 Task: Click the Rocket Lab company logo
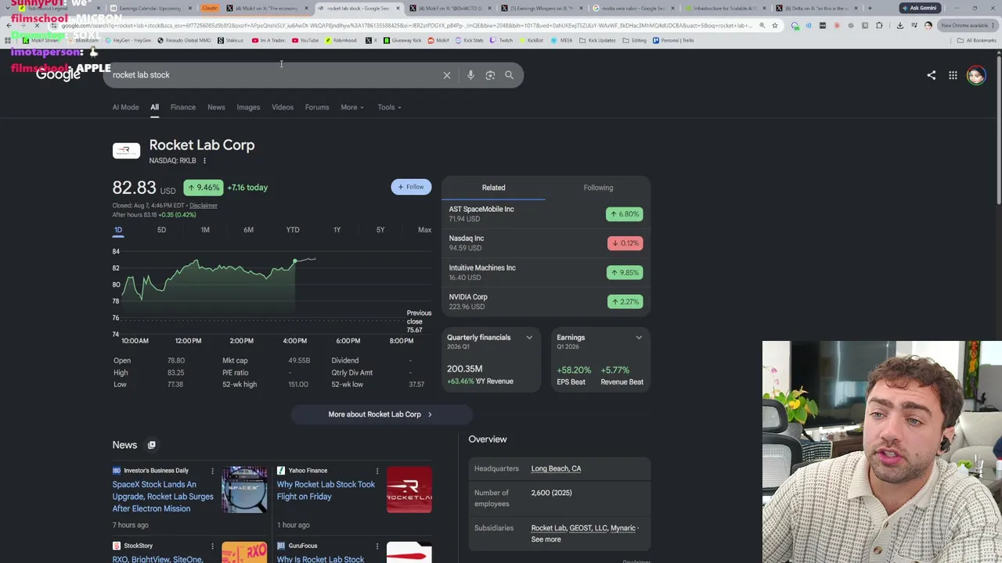(x=126, y=150)
